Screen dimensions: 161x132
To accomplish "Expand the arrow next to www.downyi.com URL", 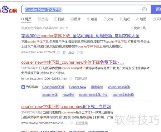I will pos(72,123).
